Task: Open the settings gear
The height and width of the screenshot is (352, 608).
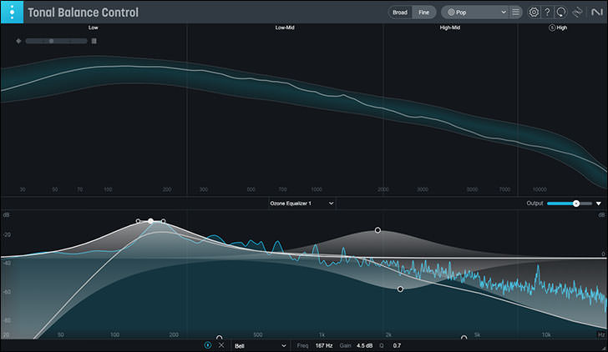Action: coord(534,13)
